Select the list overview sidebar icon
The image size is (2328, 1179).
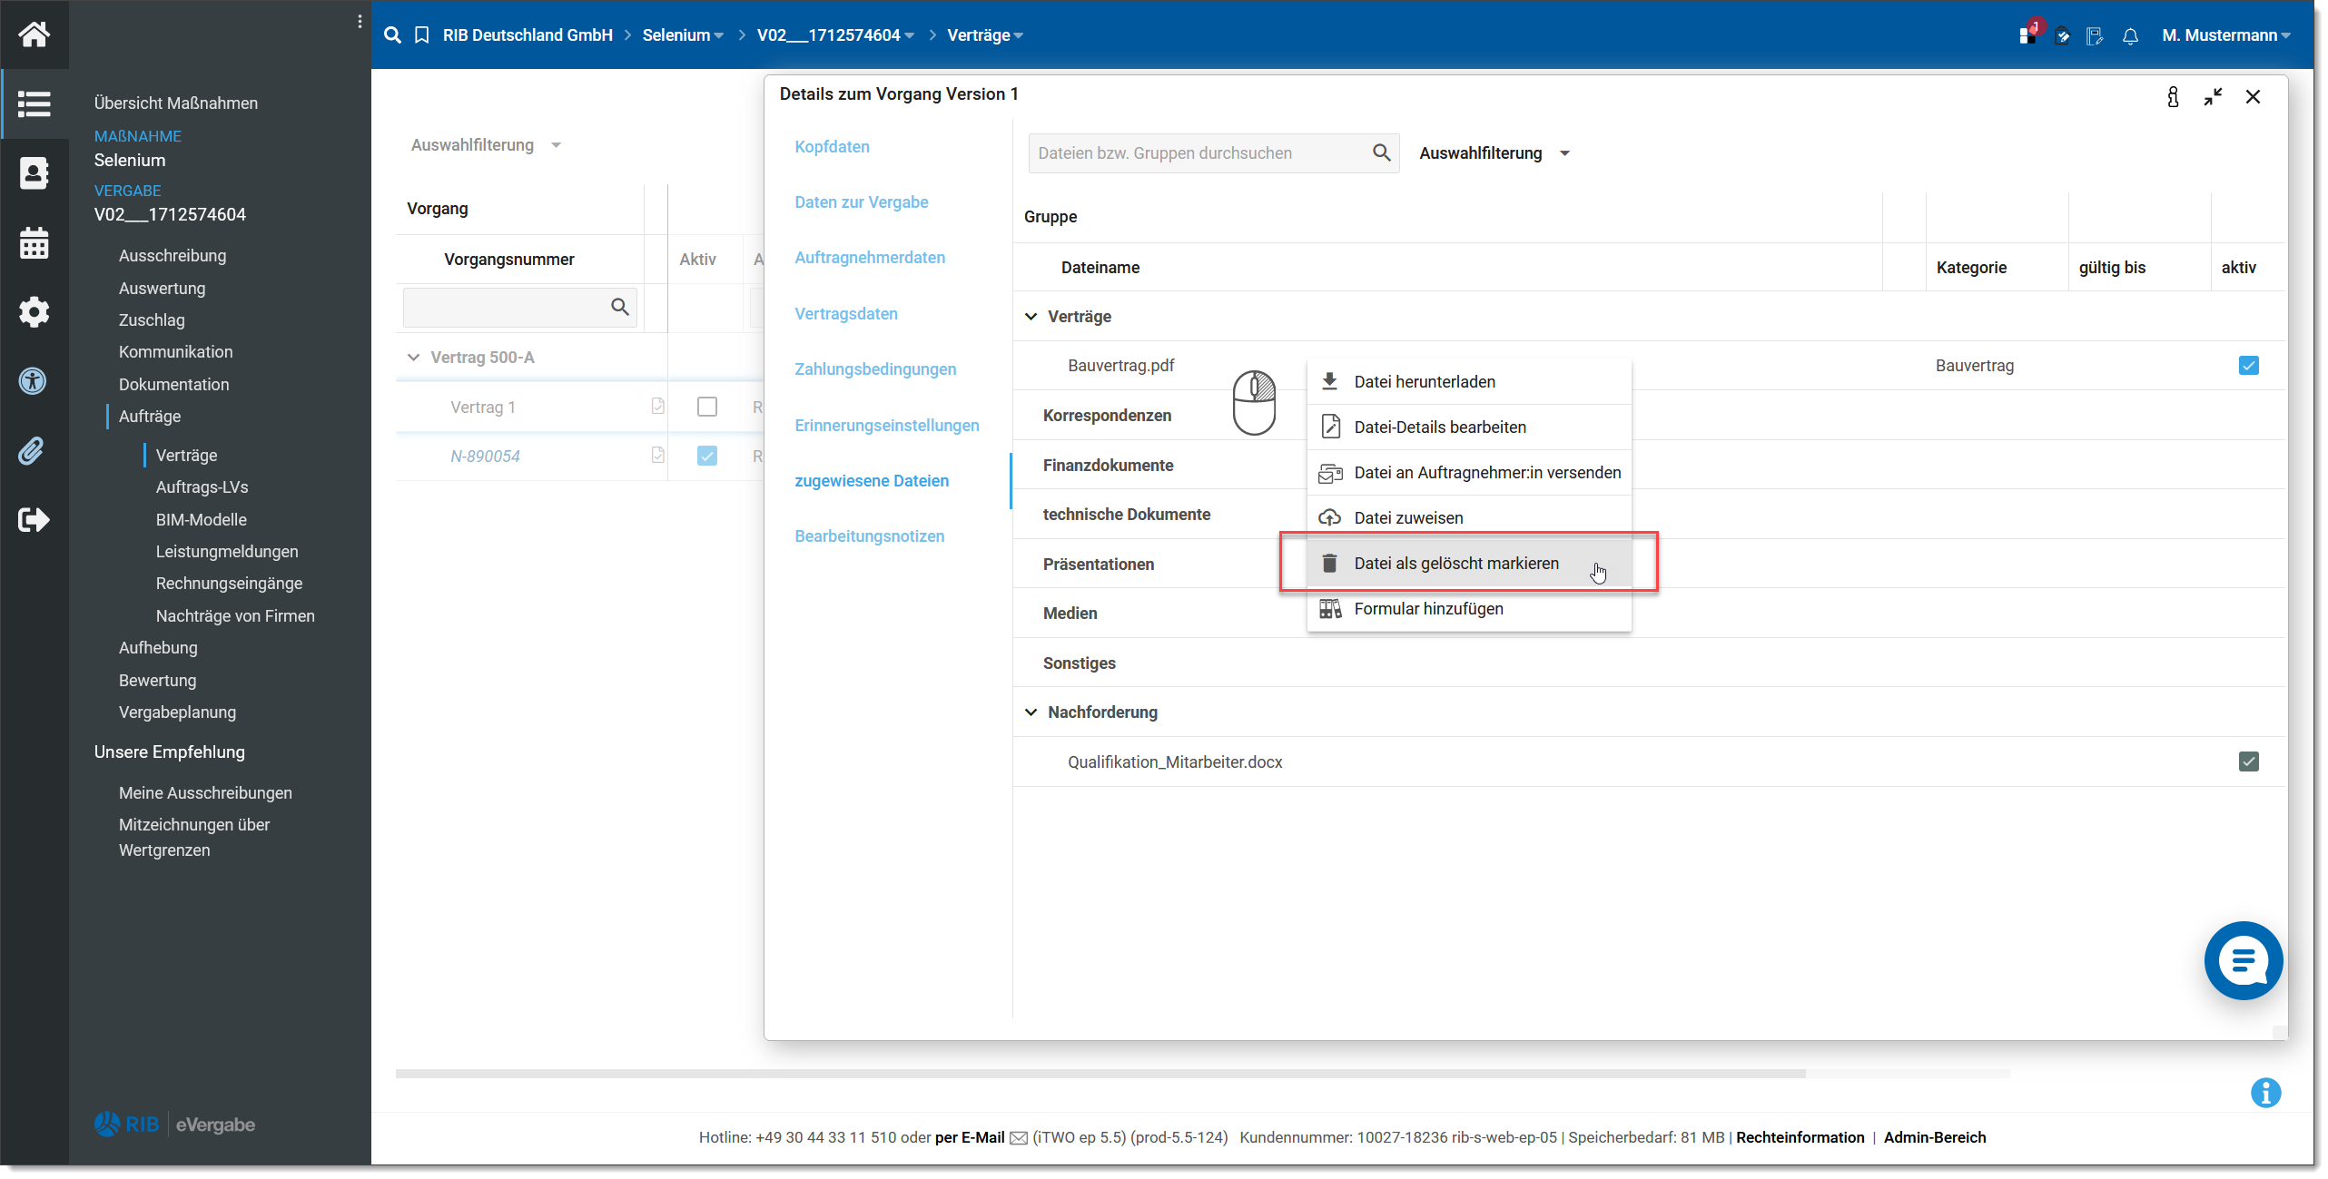tap(34, 103)
